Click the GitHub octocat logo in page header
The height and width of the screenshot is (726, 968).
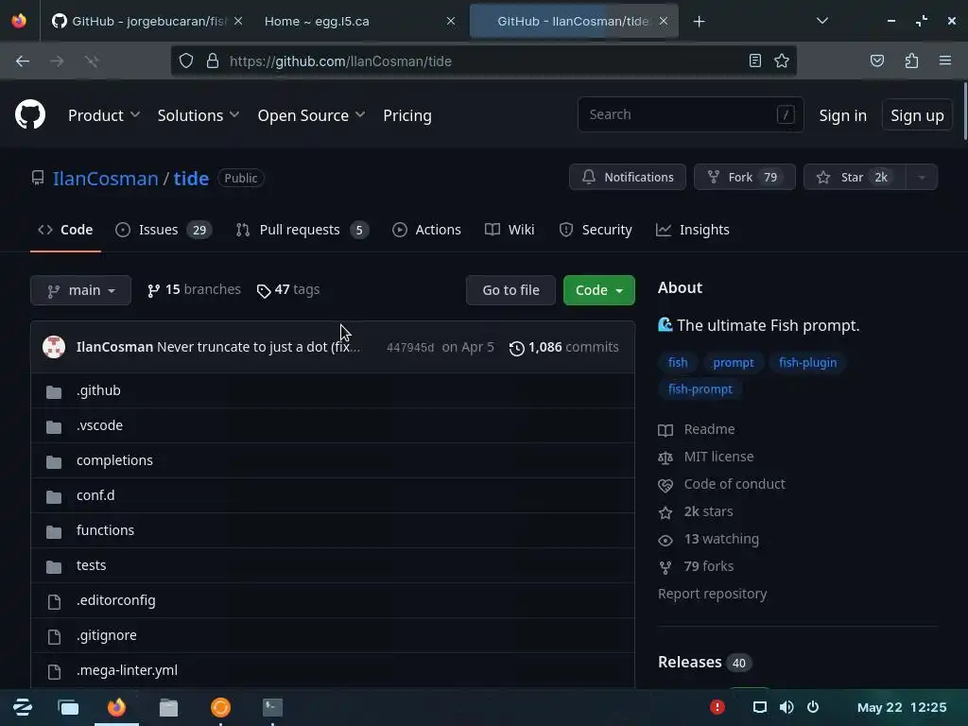click(x=30, y=114)
